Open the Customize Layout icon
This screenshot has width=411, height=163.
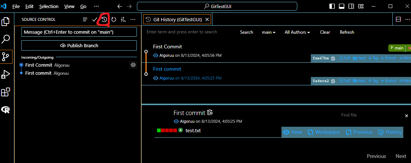pyautogui.click(x=361, y=6)
